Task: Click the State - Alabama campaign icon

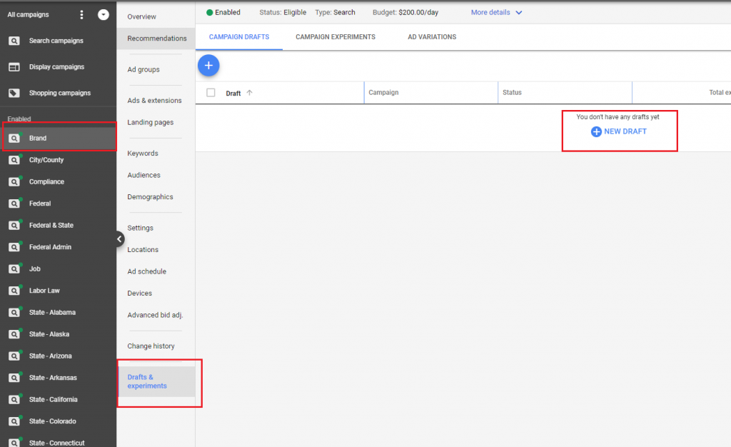Action: [x=14, y=313]
